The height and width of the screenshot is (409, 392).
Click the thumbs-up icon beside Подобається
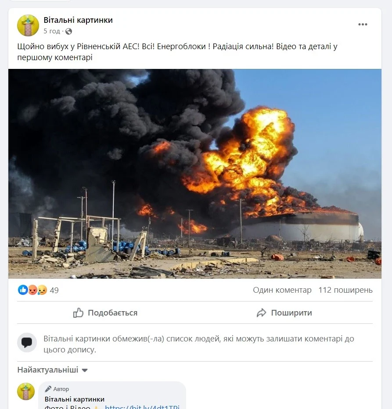(79, 313)
